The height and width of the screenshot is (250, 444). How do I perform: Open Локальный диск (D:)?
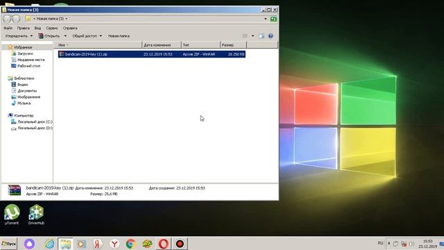[x=35, y=128]
